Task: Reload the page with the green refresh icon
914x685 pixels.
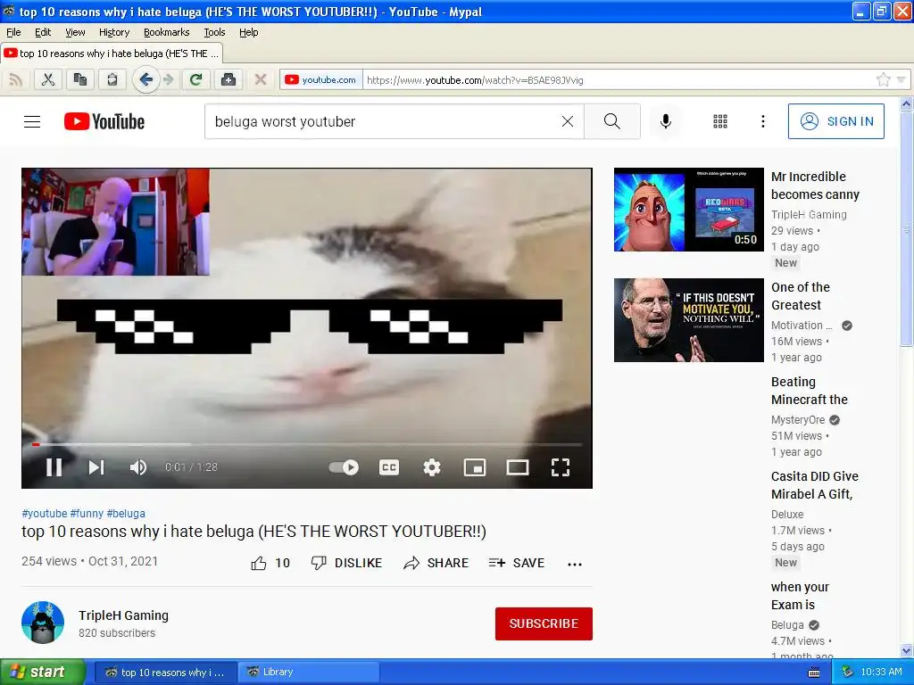Action: coord(195,79)
